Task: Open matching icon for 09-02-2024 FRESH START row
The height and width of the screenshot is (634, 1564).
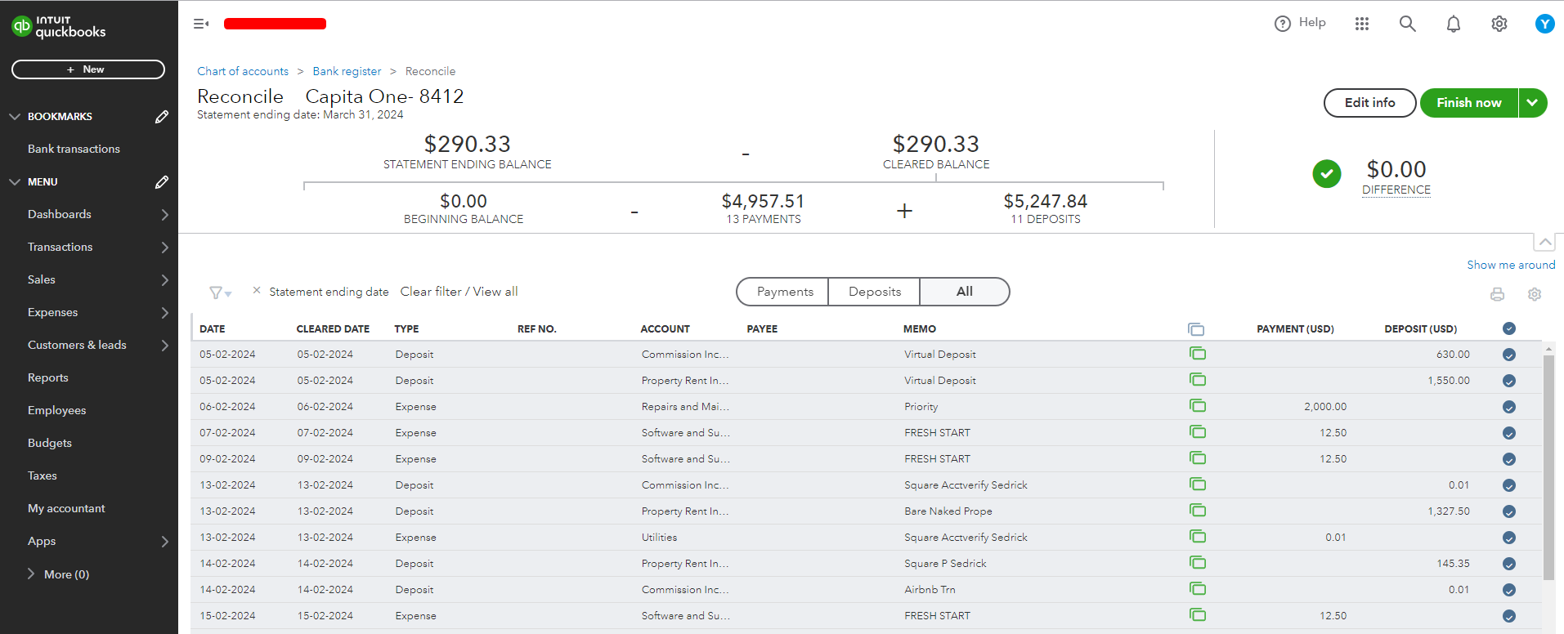Action: click(x=1198, y=458)
